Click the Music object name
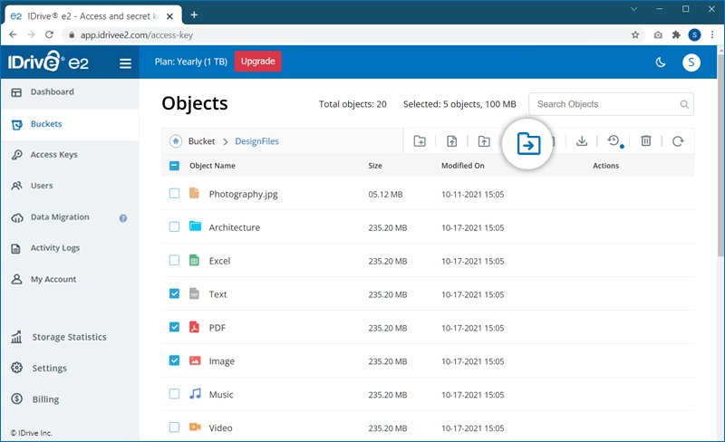The height and width of the screenshot is (442, 725). [x=221, y=394]
